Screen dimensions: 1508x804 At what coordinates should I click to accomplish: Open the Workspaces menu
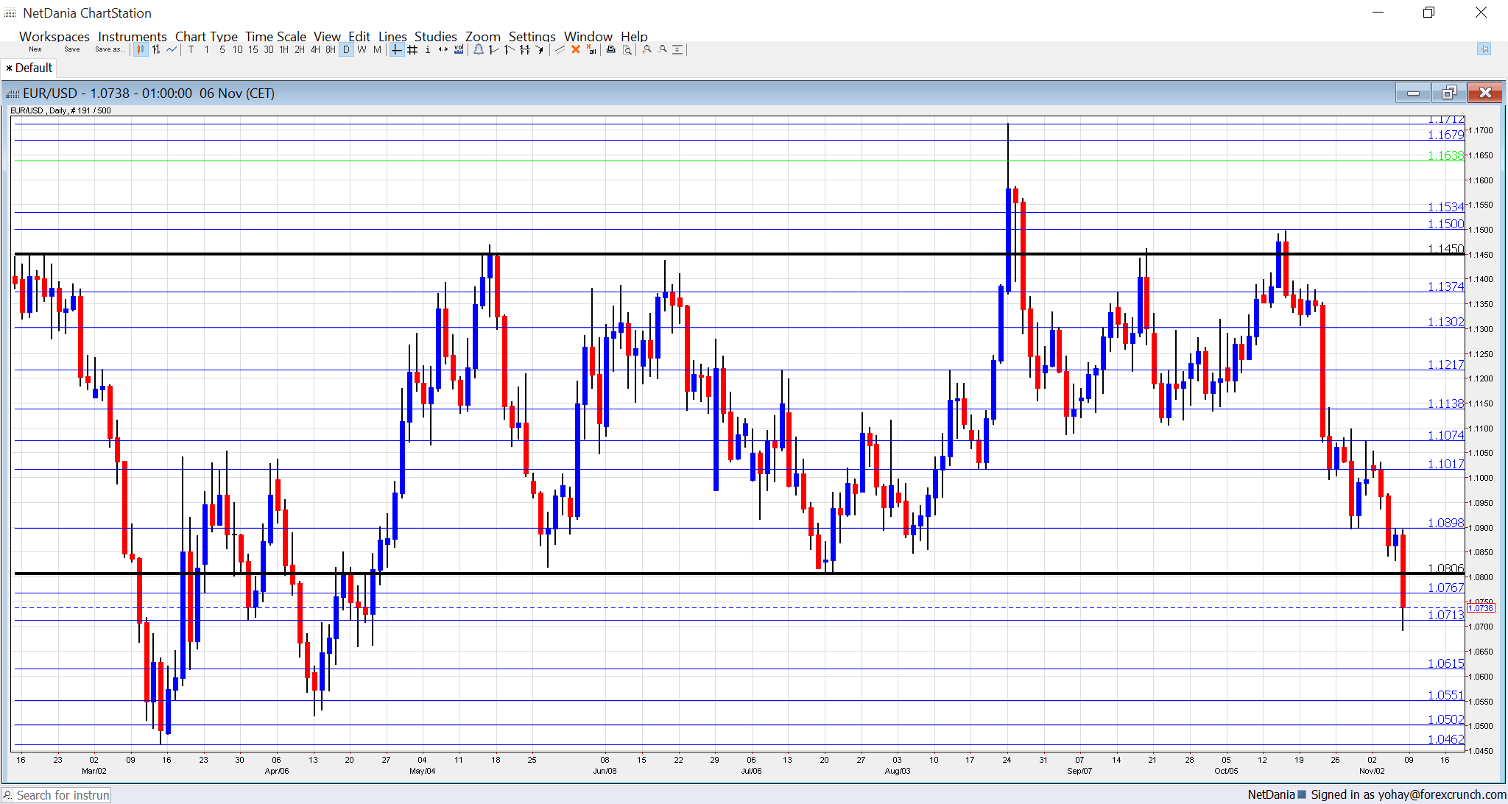(54, 36)
